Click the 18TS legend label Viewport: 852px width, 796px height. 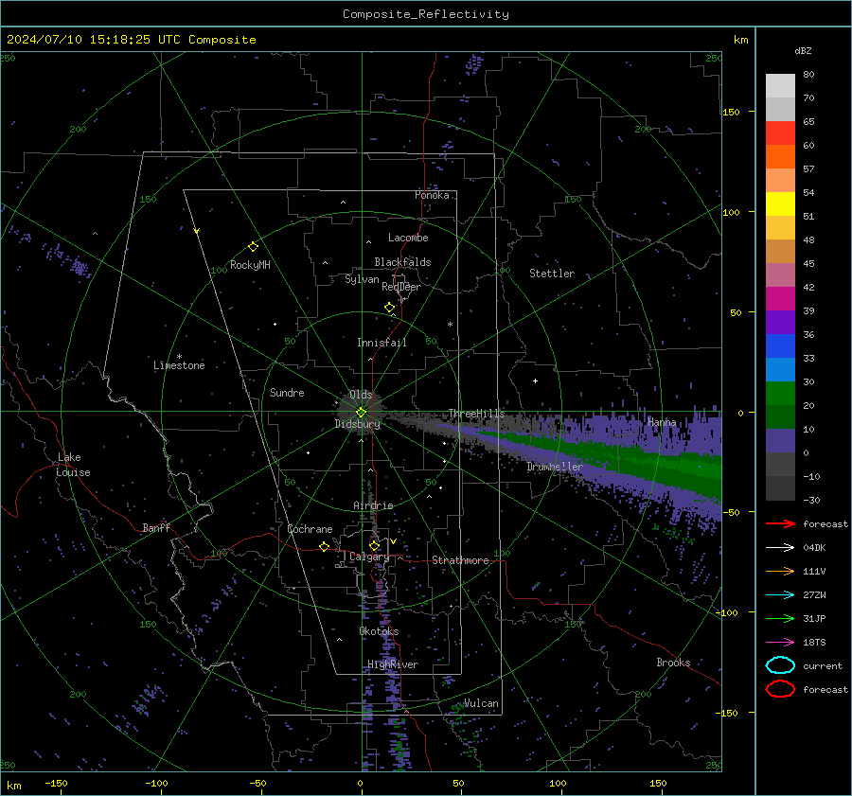pos(814,643)
